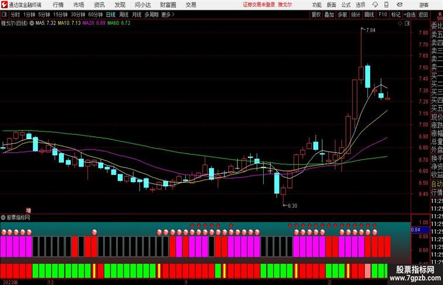Open the 市场 menu
The width and height of the screenshot is (443, 285).
coord(79,5)
